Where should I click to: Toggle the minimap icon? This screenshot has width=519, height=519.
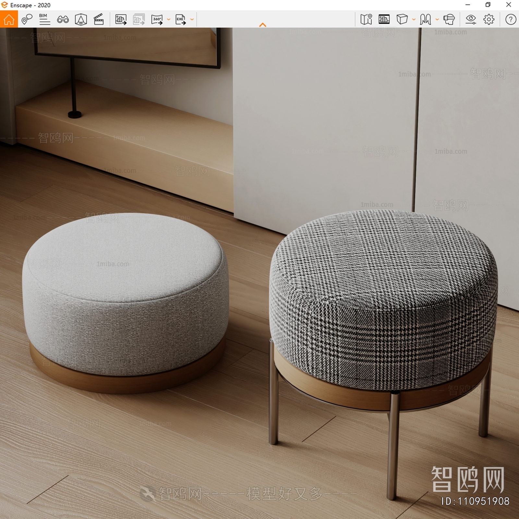click(366, 19)
